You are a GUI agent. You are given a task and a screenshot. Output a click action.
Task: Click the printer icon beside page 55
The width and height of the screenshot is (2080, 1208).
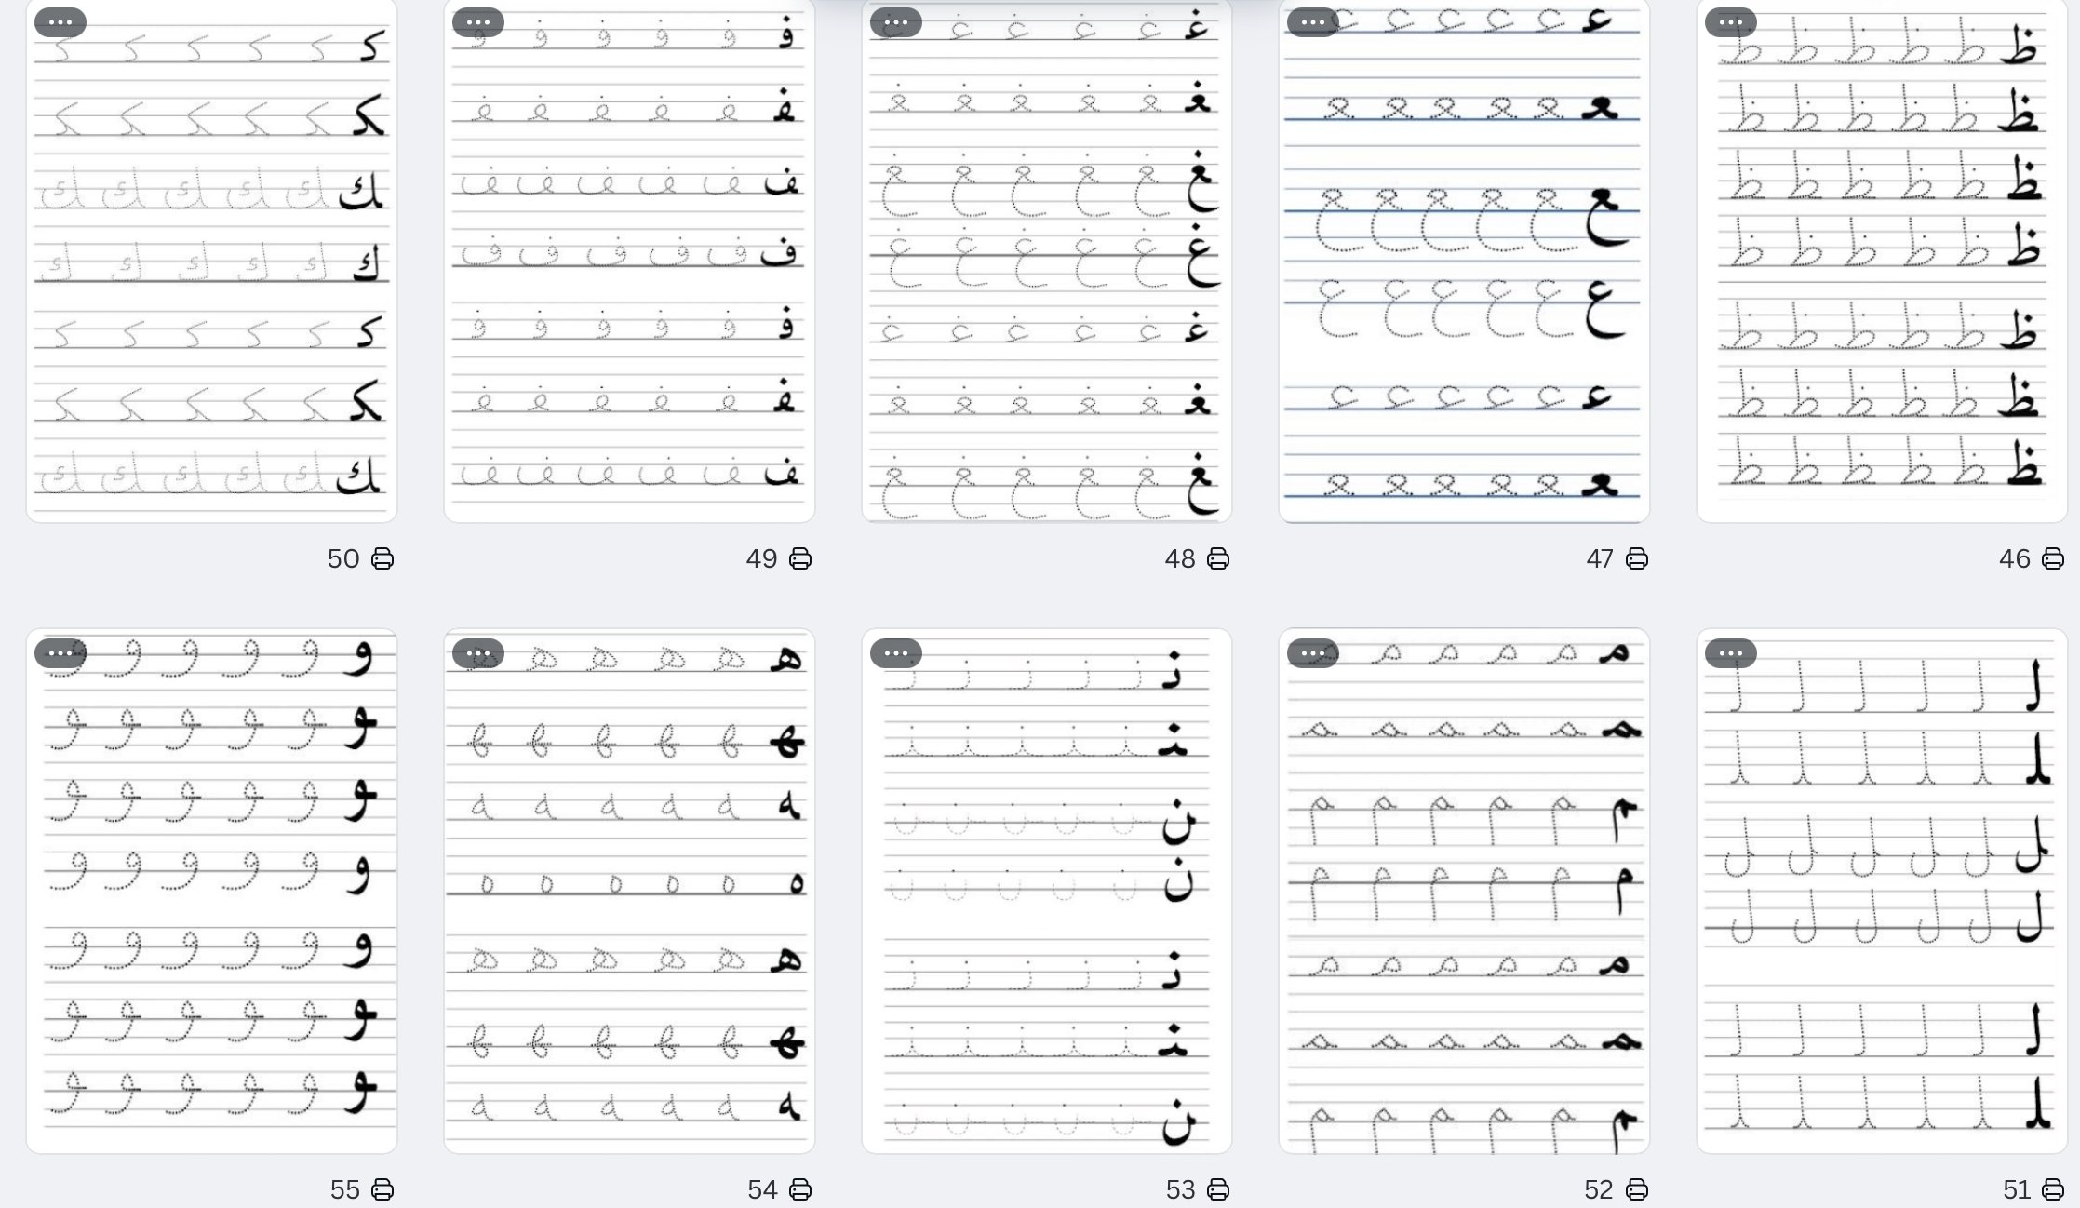[x=382, y=1189]
